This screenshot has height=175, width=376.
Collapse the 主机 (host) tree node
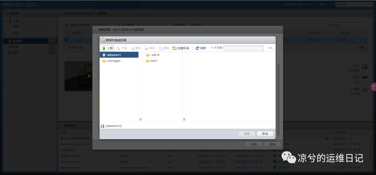click(7, 21)
